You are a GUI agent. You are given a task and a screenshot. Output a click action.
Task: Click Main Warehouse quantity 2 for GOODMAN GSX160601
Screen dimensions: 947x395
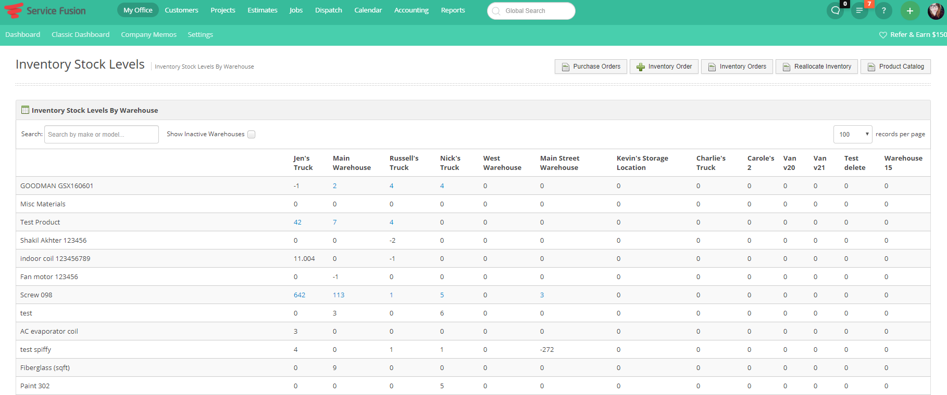tap(334, 186)
